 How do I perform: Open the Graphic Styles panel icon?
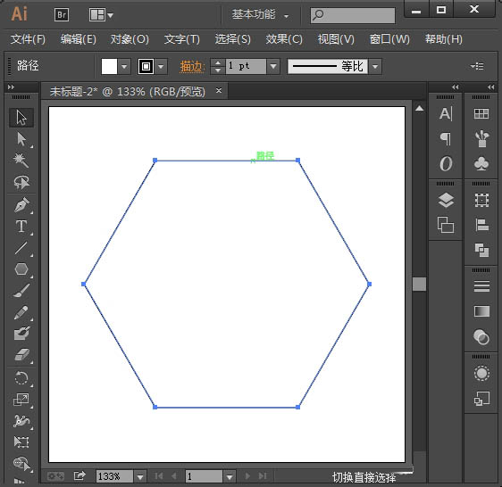(481, 399)
